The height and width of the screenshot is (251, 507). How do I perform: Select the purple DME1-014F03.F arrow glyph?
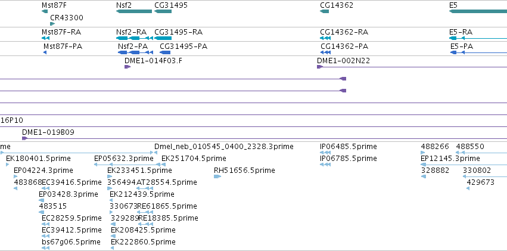127,67
